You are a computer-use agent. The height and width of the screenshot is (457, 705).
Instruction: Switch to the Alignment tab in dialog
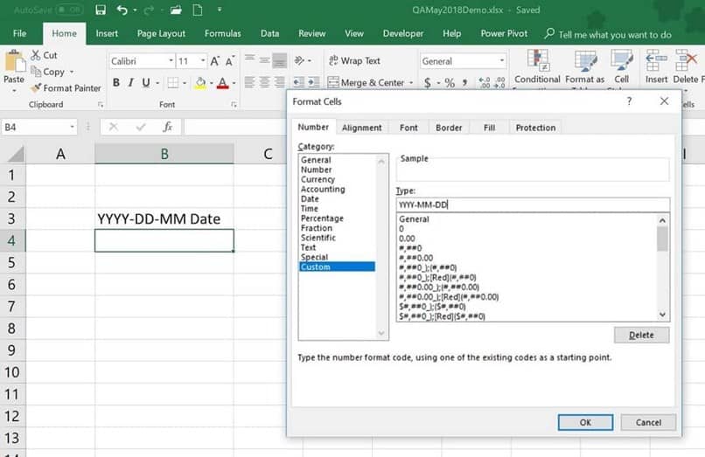361,128
